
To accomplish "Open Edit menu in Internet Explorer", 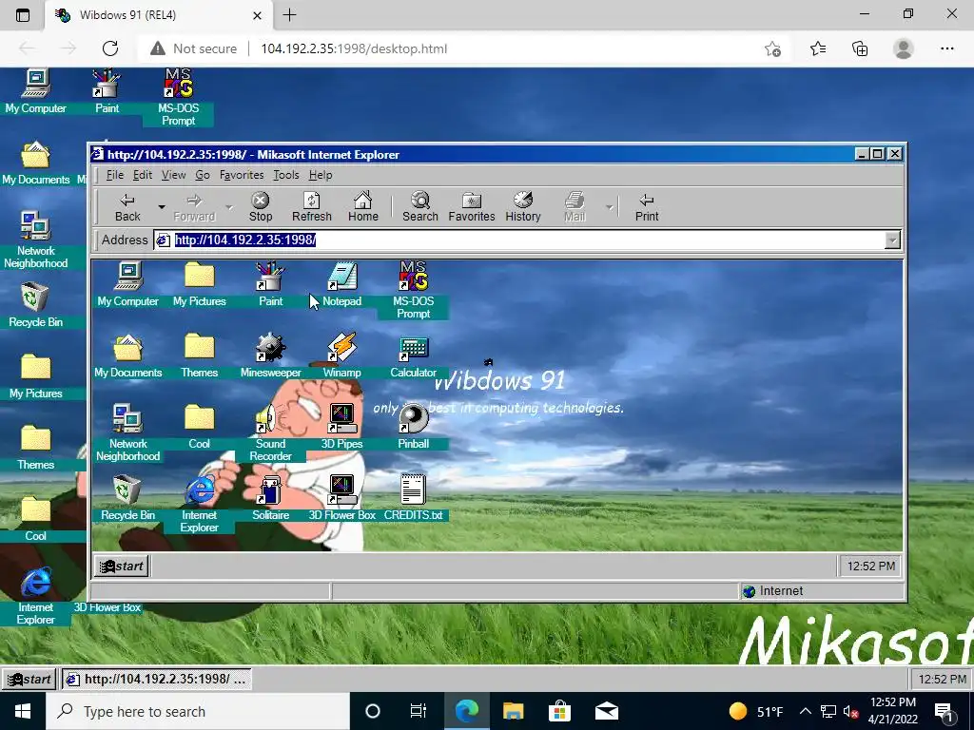I will coord(143,175).
